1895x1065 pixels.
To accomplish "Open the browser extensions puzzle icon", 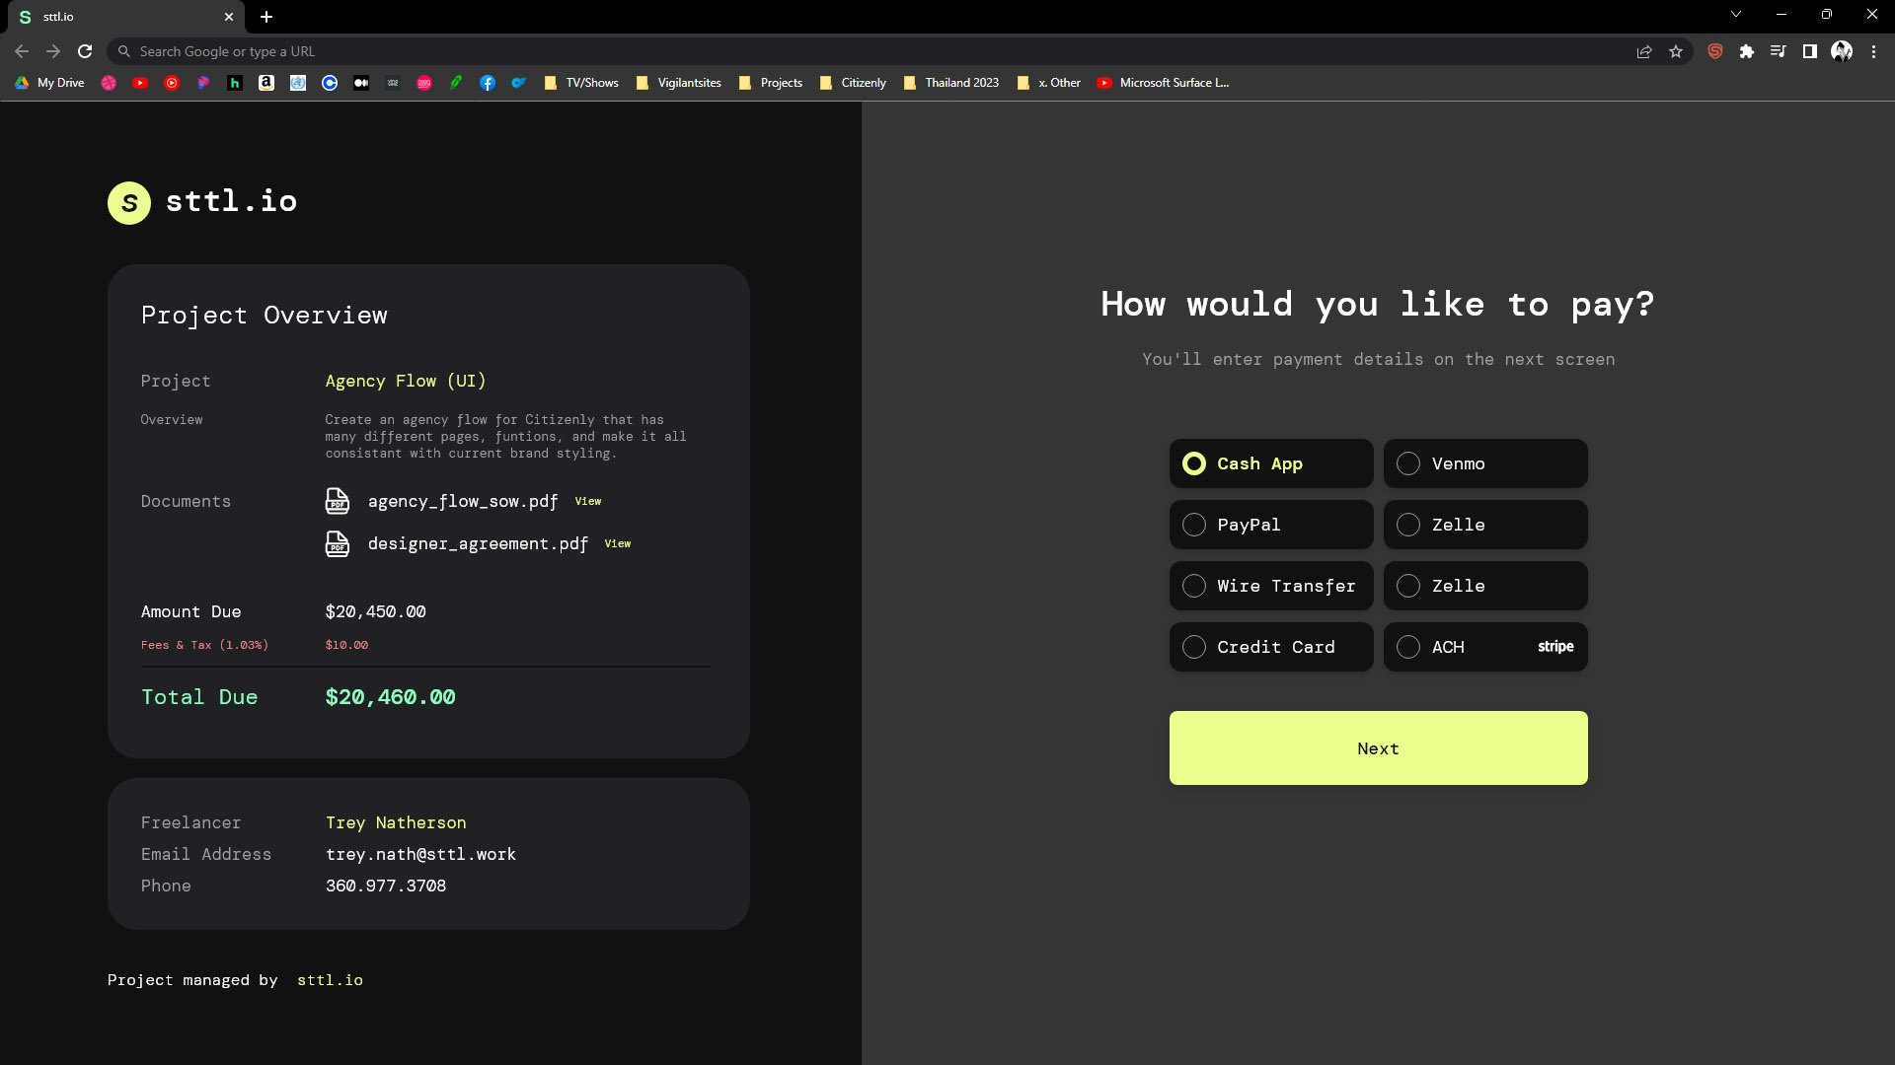I will click(1747, 51).
